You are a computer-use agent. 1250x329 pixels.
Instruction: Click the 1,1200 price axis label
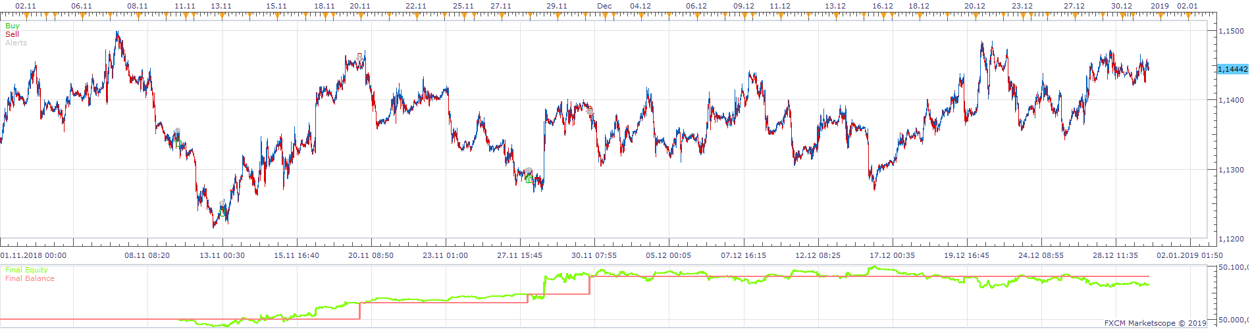coord(1231,239)
